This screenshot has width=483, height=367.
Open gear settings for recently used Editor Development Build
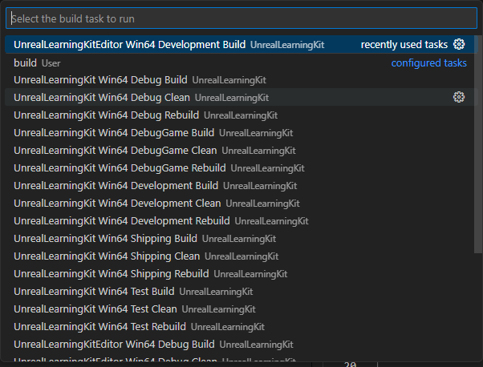tap(459, 44)
